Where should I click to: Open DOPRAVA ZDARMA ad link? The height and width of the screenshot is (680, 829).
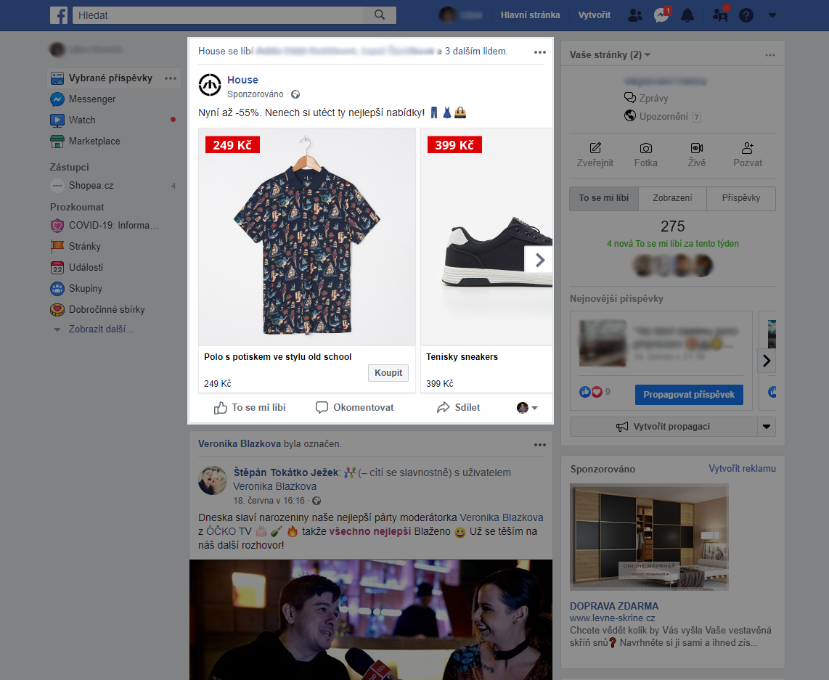point(614,606)
